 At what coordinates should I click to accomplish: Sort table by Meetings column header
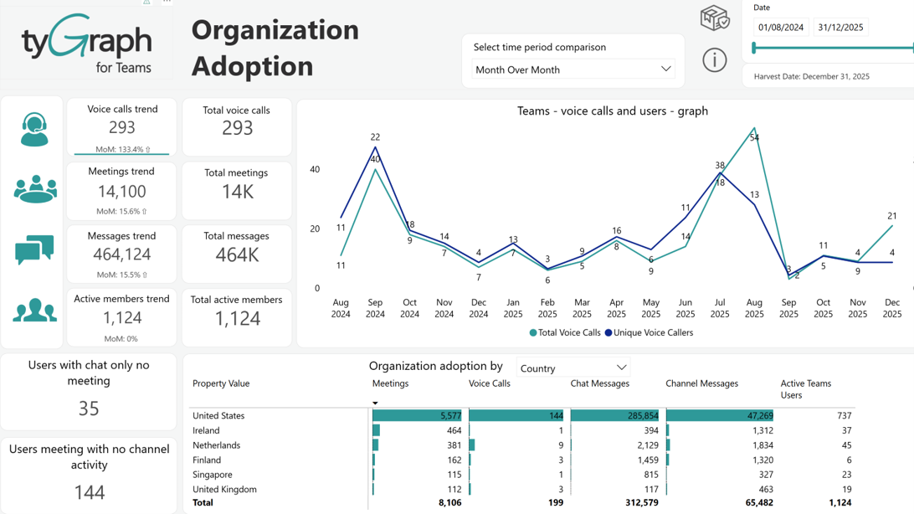pos(390,383)
